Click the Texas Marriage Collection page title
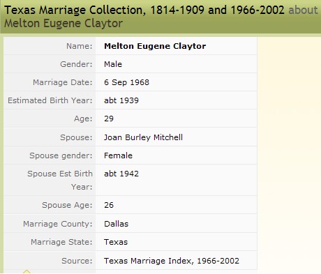This screenshot has height=274, width=321. tap(144, 10)
